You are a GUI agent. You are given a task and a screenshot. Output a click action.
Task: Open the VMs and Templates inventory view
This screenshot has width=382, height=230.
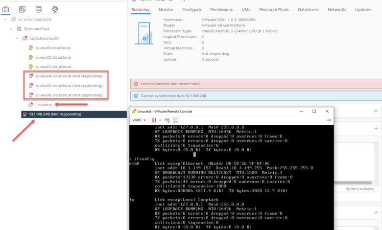pyautogui.click(x=22, y=9)
